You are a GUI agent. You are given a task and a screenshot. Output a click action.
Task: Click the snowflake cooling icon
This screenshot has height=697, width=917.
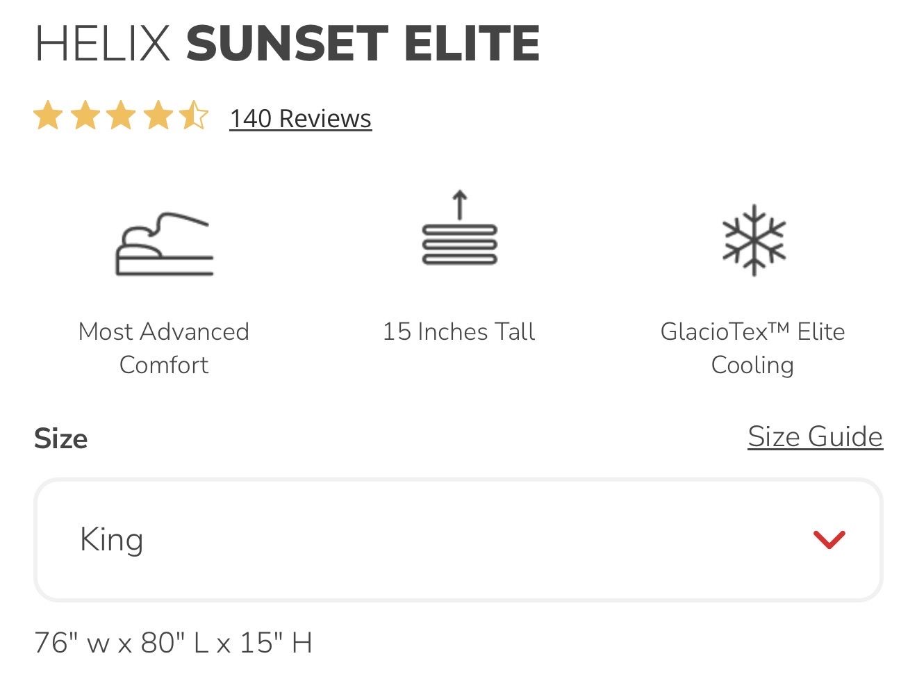tap(753, 240)
